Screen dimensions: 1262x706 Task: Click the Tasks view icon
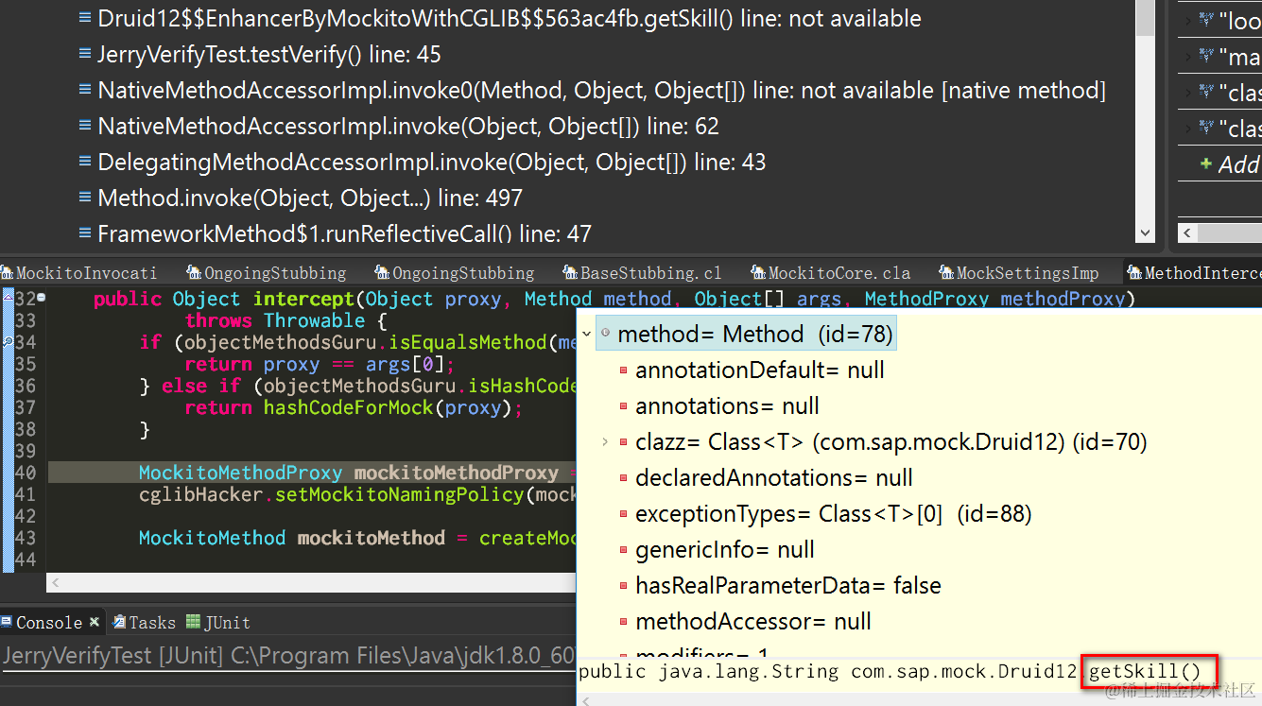119,622
